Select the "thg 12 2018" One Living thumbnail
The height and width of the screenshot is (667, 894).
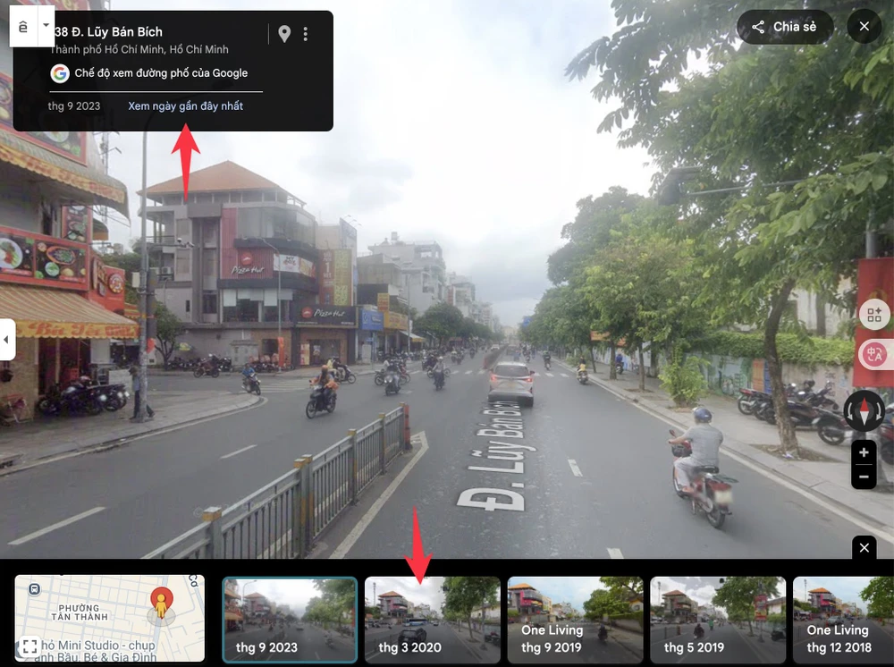(x=844, y=620)
